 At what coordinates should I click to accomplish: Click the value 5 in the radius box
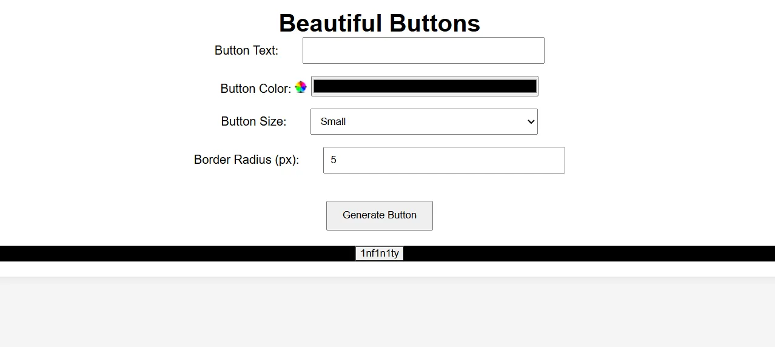point(334,160)
